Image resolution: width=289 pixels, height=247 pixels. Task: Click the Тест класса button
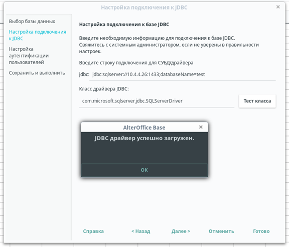tap(257, 101)
